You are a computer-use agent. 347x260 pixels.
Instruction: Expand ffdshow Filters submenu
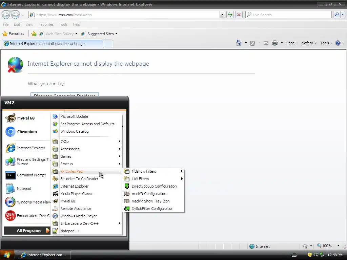coord(154,171)
